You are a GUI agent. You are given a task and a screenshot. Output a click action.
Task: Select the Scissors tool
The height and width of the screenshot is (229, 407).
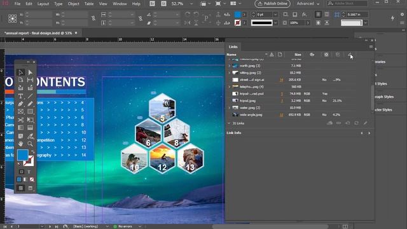pyautogui.click(x=20, y=120)
